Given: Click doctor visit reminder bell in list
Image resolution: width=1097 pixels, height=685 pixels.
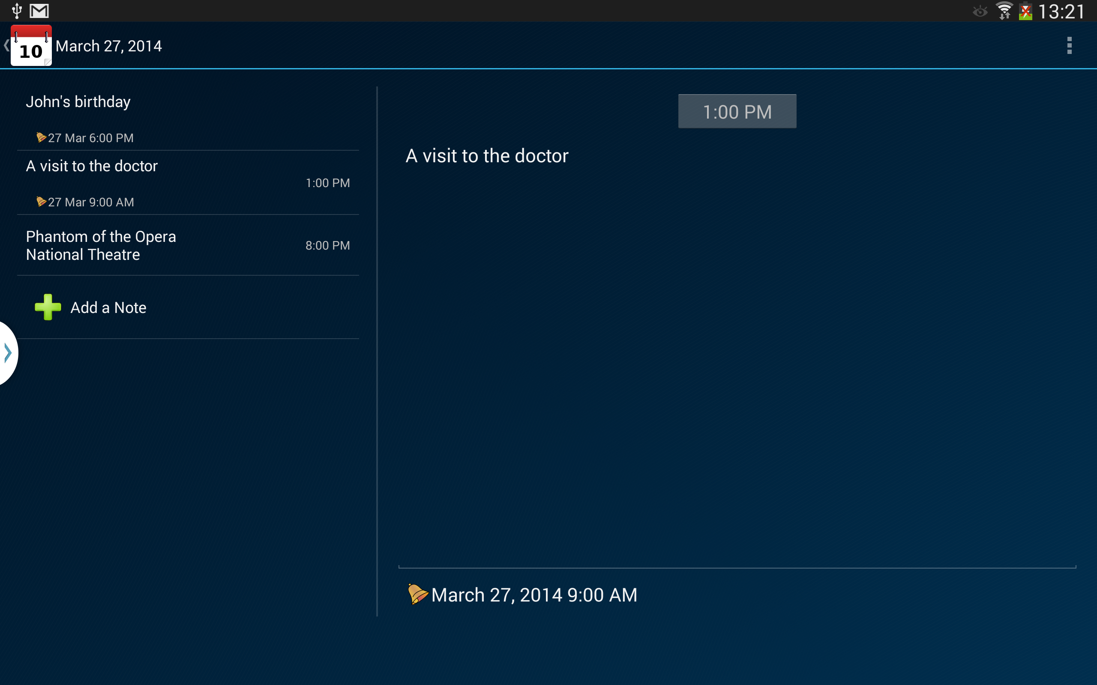Looking at the screenshot, I should click(x=41, y=202).
